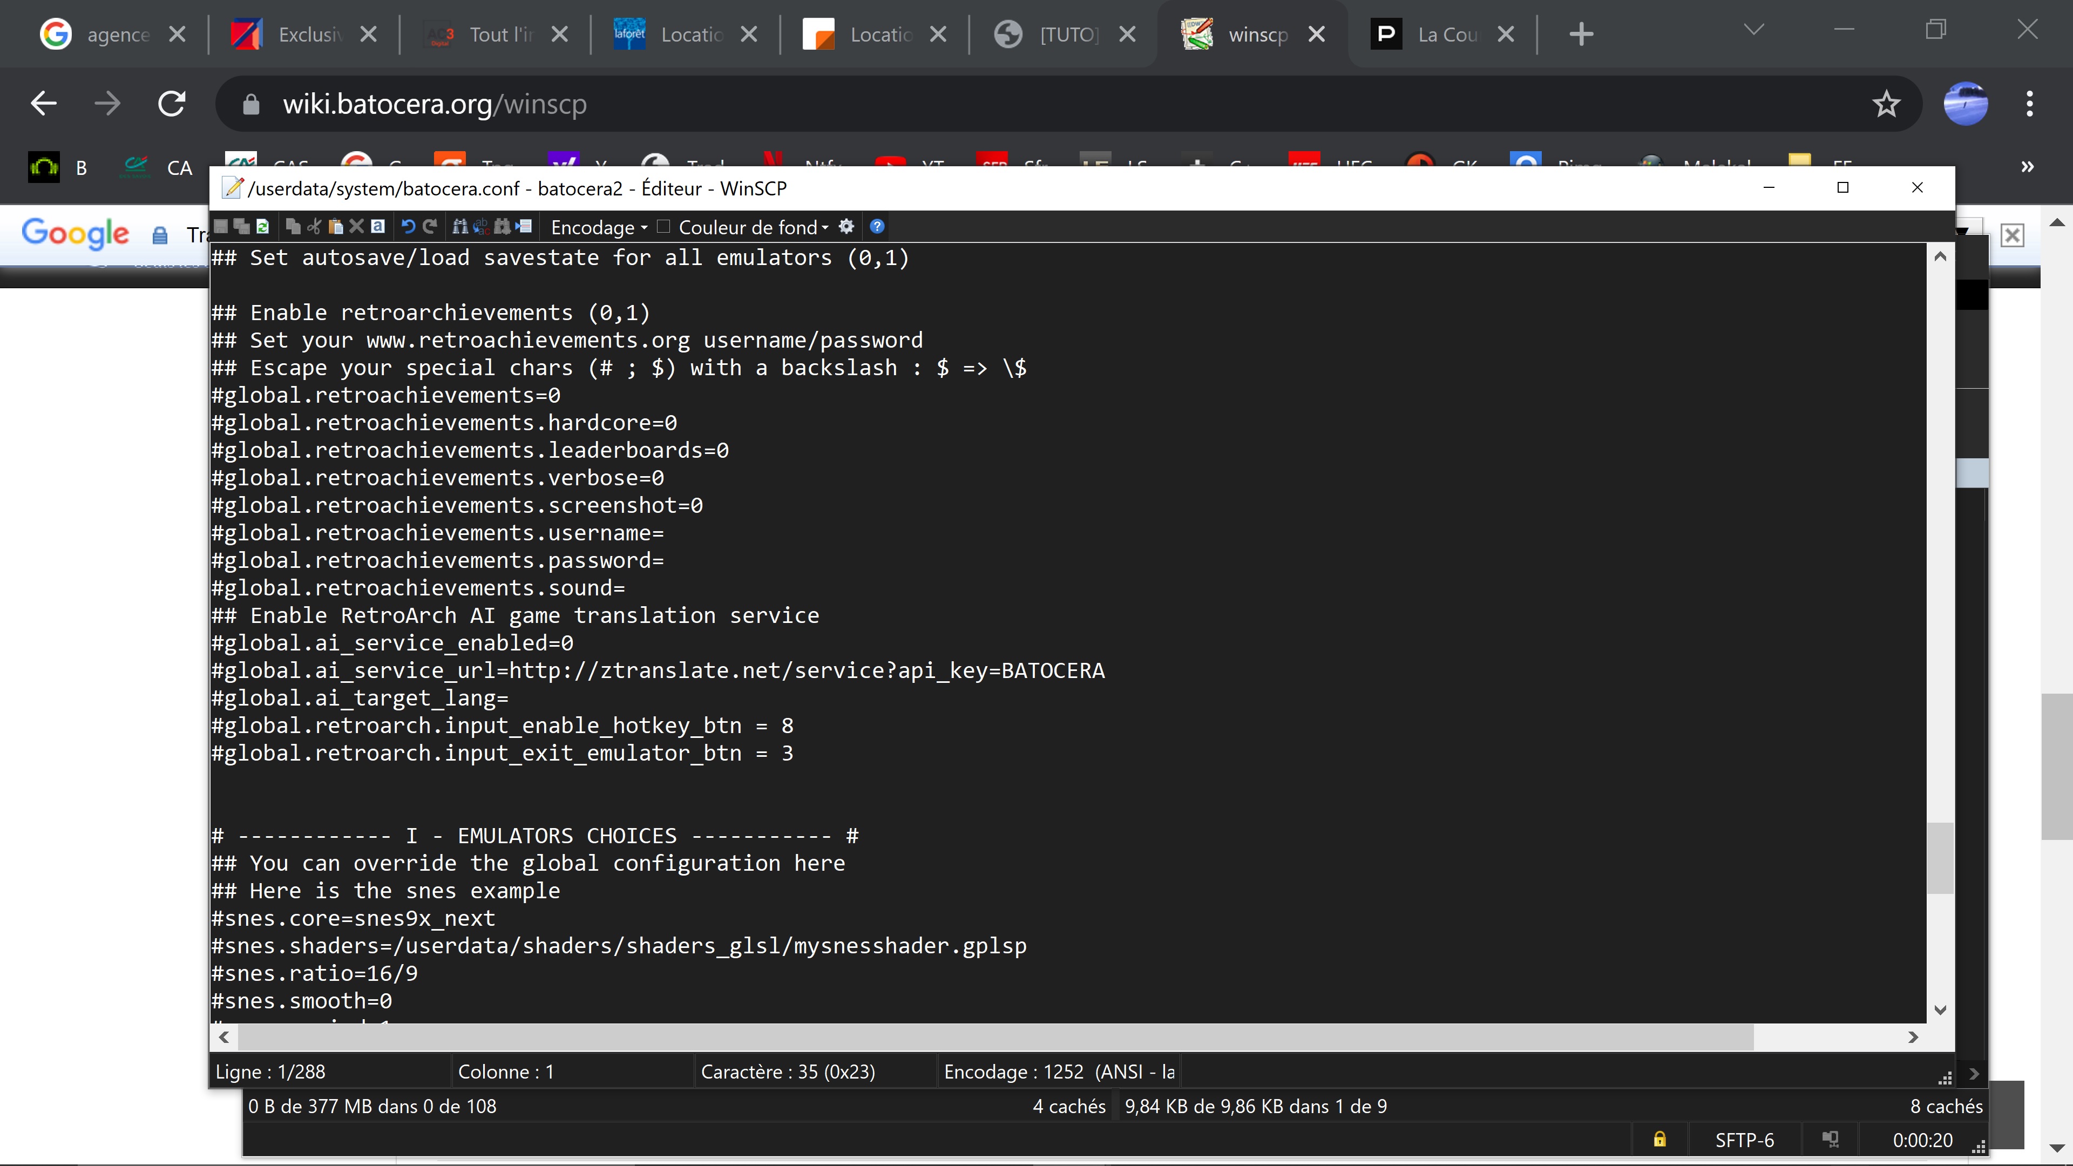Viewport: 2073px width, 1166px height.
Task: Open the Couleur de fond dropdown arrow
Action: click(825, 228)
